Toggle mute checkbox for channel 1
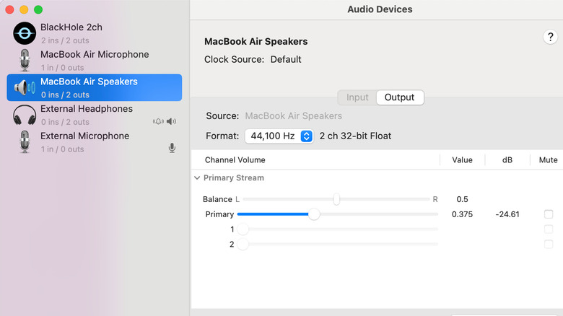Screen dimensions: 563x316 (x=549, y=229)
